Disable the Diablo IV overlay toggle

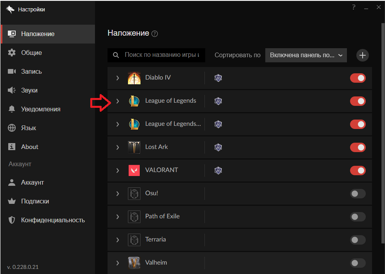[358, 78]
